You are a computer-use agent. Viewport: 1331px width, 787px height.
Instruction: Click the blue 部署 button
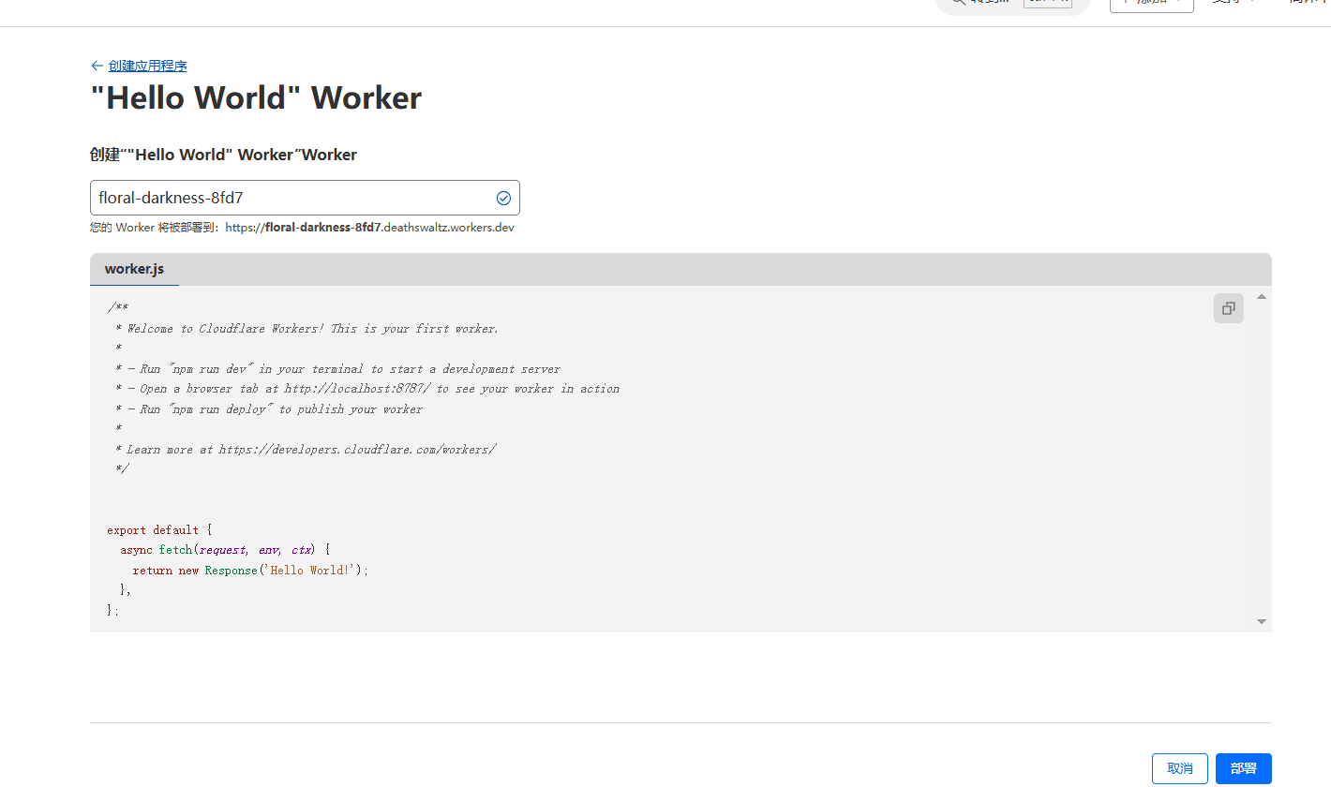point(1243,768)
